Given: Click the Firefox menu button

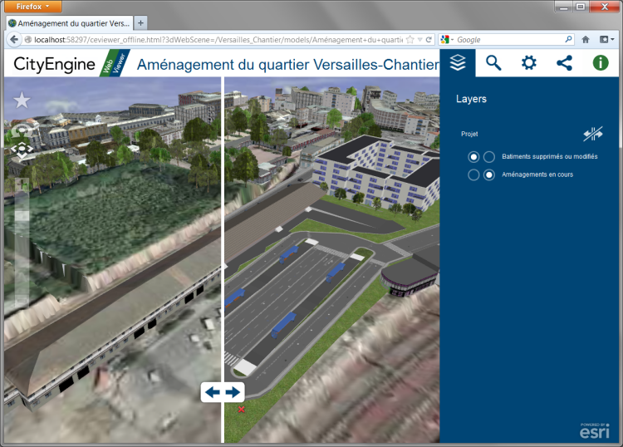Looking at the screenshot, I should 33,7.
